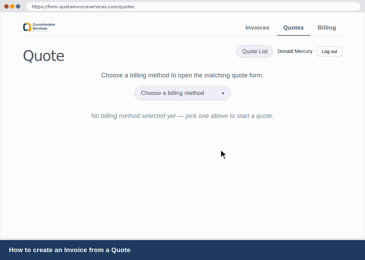Image resolution: width=365 pixels, height=260 pixels.
Task: Open the Invoices tab
Action: point(257,28)
